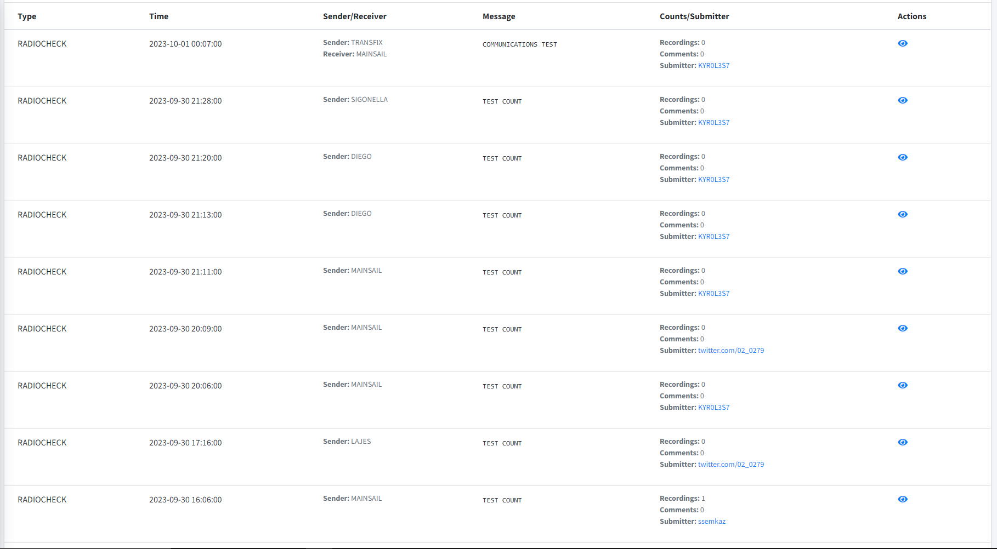The height and width of the screenshot is (549, 997).
Task: Open submitter KYR0L3S7 on the 21:11:00 row
Action: coord(713,294)
